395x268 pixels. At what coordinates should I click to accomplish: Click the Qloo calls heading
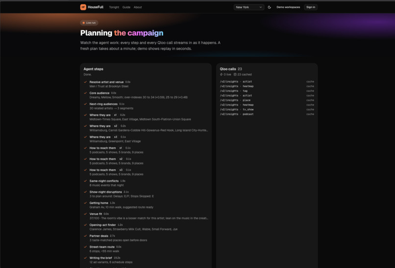coord(228,69)
